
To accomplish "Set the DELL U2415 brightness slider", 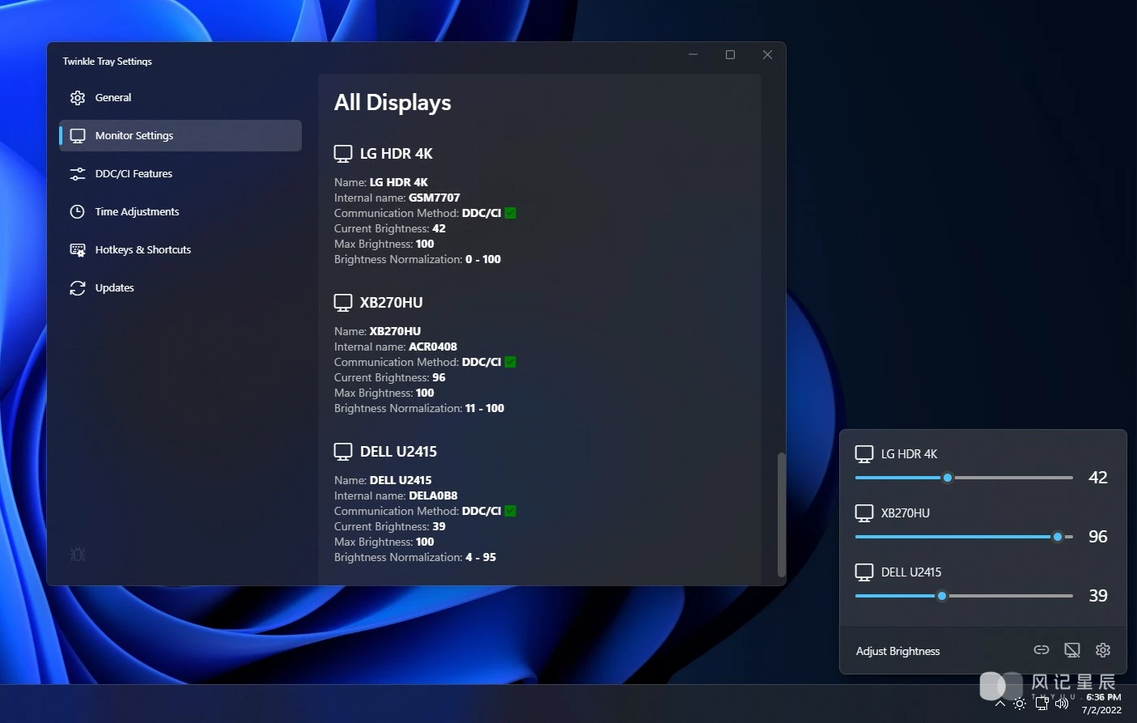I will (964, 596).
